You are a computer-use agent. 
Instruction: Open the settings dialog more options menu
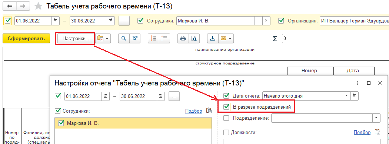point(357,83)
